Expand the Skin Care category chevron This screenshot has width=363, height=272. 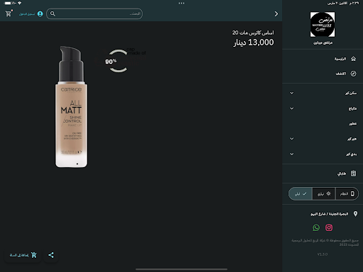point(292,93)
